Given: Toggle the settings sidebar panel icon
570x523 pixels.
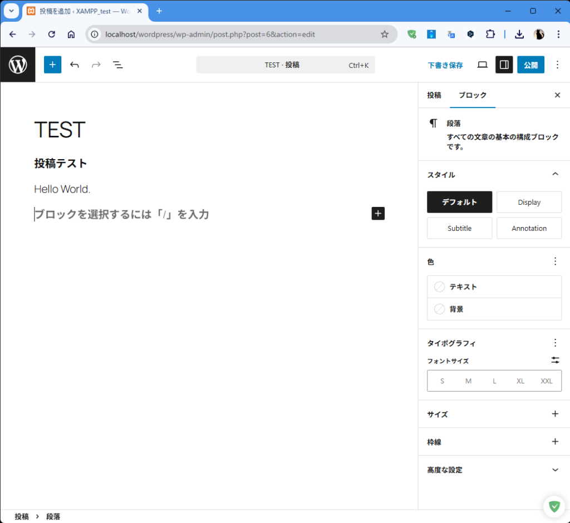Looking at the screenshot, I should pyautogui.click(x=504, y=65).
